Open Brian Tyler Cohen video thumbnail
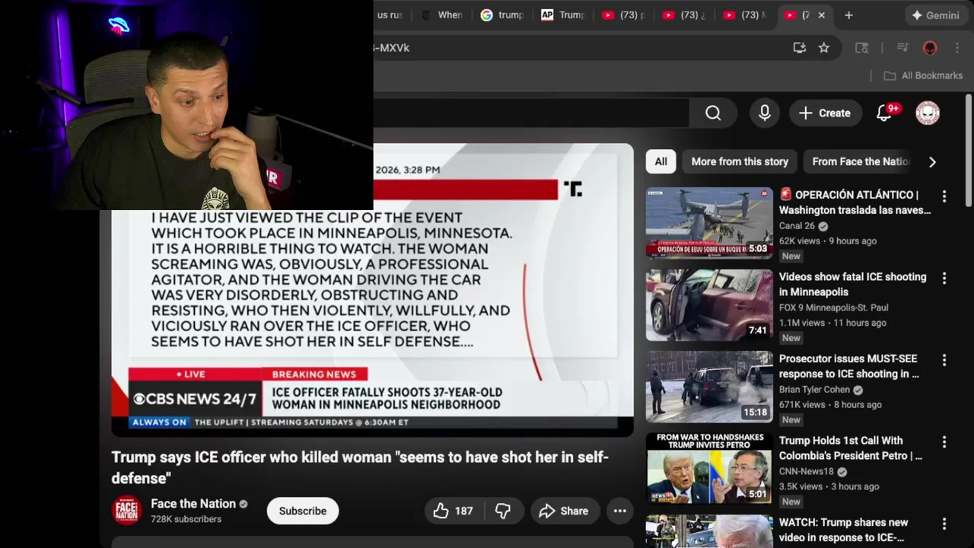Image resolution: width=974 pixels, height=548 pixels. tap(709, 387)
